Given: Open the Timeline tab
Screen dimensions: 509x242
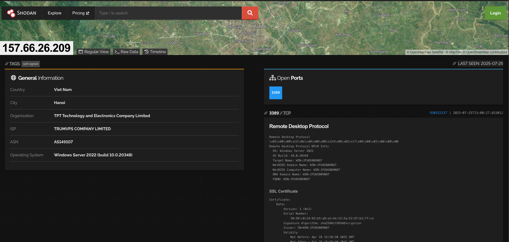Looking at the screenshot, I should pyautogui.click(x=155, y=52).
